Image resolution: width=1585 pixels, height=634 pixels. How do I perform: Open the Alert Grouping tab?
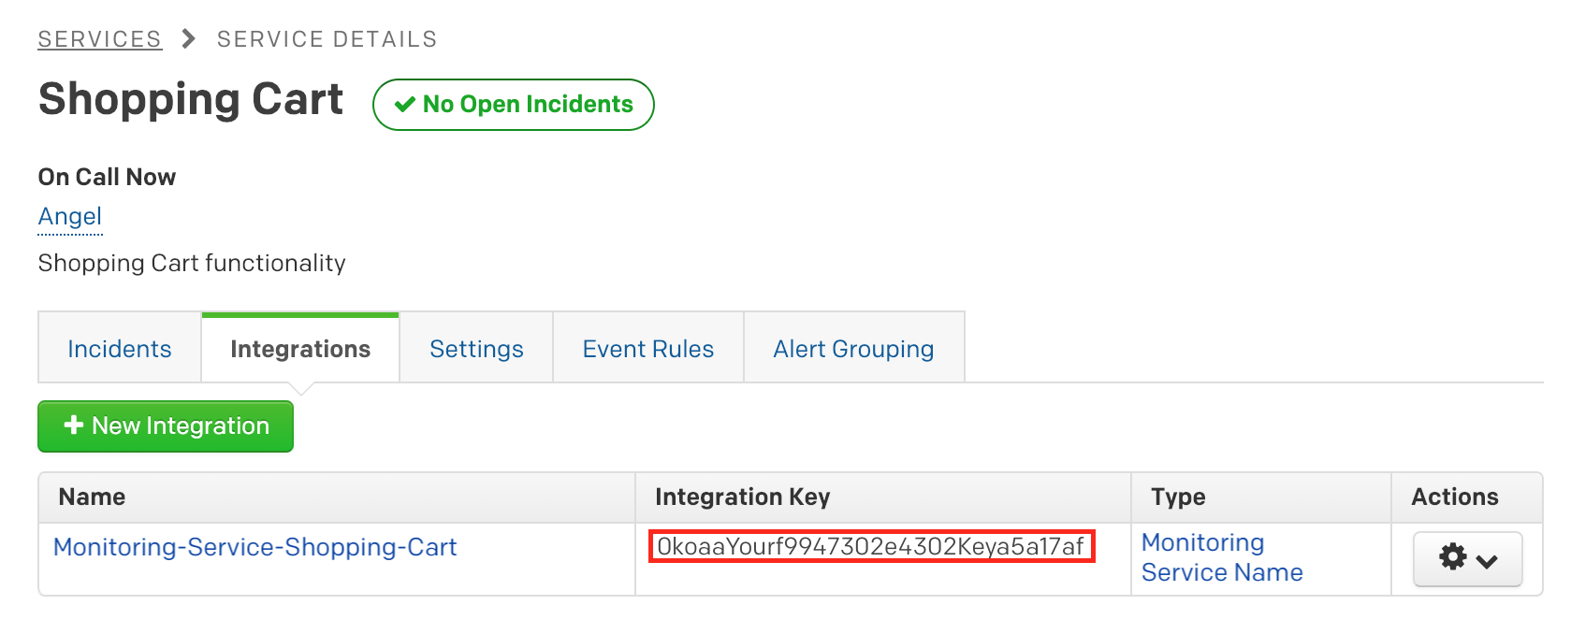pos(853,349)
